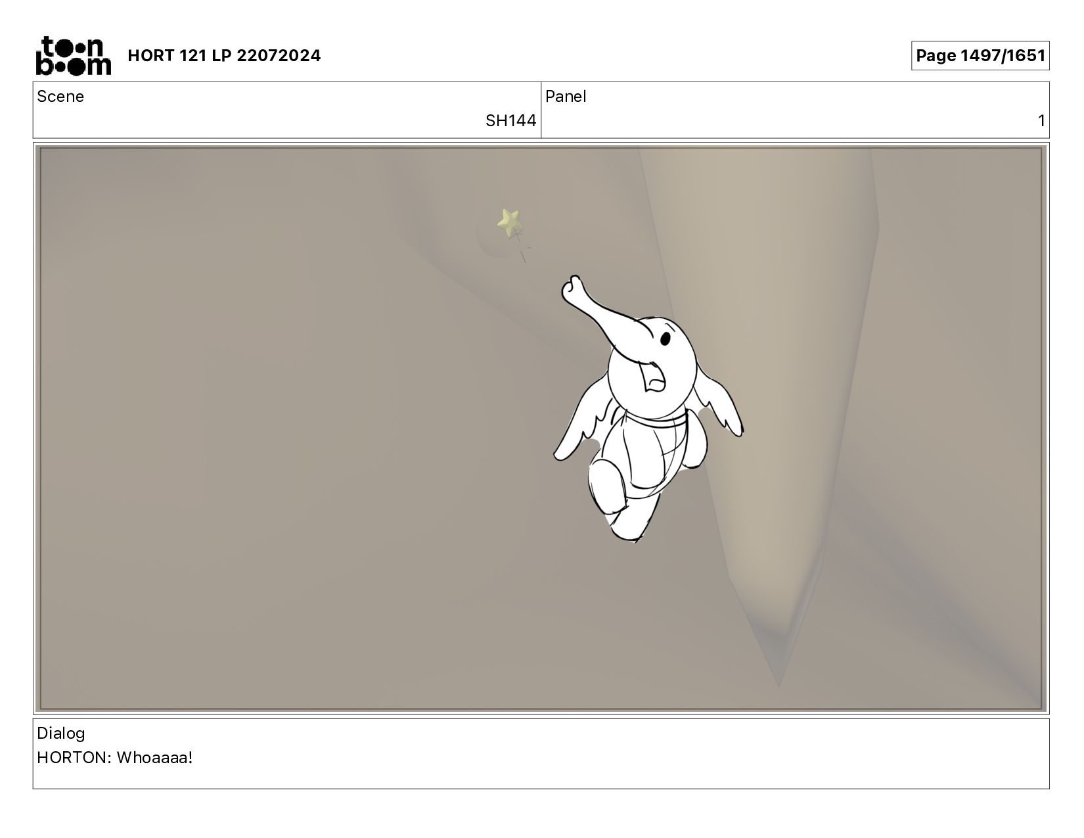Click the yellow star in the storyboard frame
Image resolution: width=1084 pixels, height=838 pixels.
click(x=509, y=222)
